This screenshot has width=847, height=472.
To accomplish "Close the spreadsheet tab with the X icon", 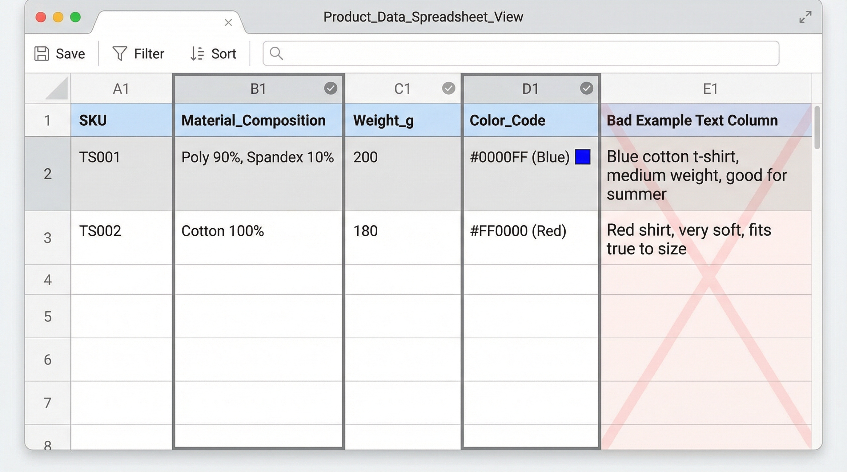I will coord(228,23).
